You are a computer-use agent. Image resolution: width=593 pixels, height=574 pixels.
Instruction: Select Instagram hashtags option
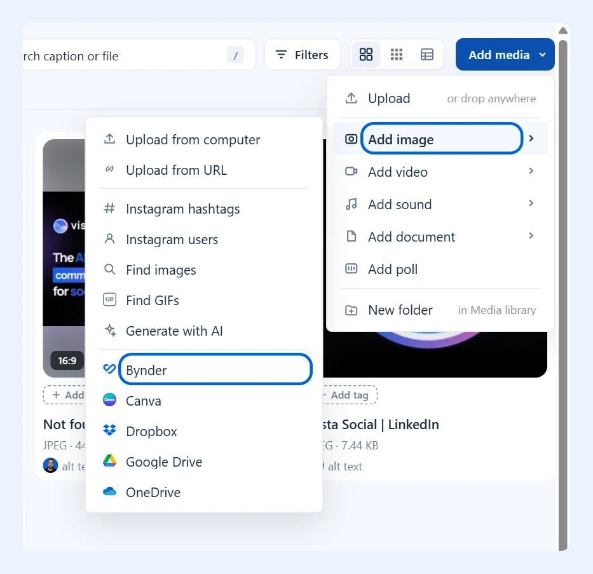click(204, 208)
